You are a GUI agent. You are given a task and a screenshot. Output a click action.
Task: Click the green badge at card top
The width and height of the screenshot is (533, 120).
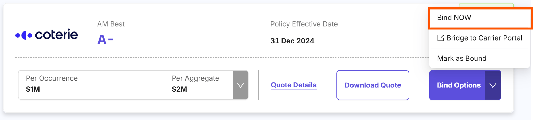click(486, 5)
